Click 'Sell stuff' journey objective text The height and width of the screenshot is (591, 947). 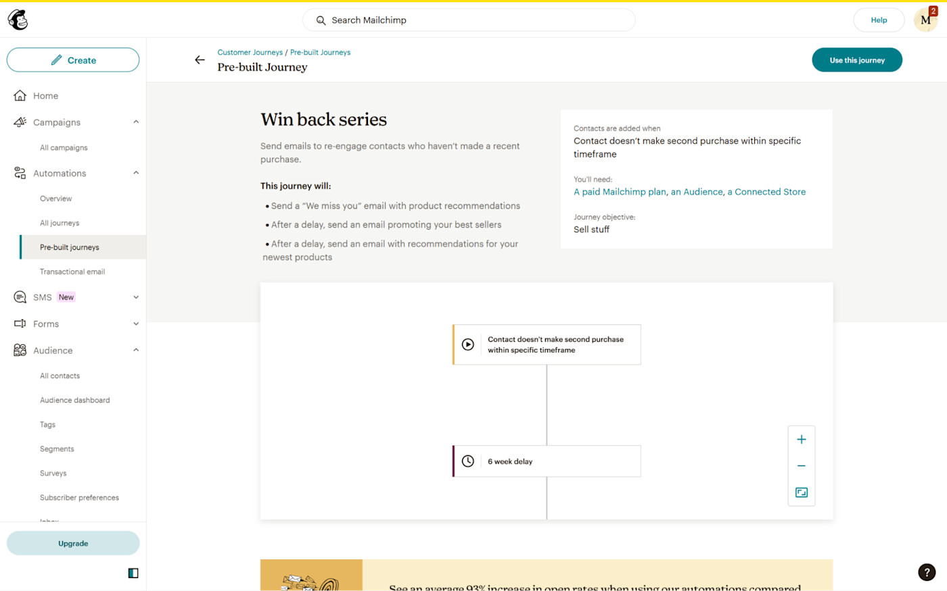(x=591, y=230)
